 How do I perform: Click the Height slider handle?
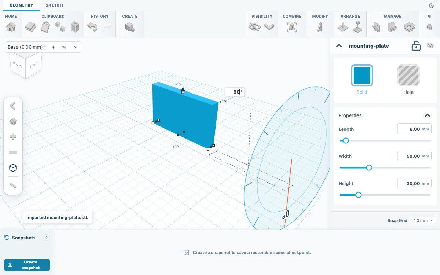359,195
